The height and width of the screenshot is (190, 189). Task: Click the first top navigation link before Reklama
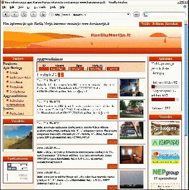click(x=145, y=24)
